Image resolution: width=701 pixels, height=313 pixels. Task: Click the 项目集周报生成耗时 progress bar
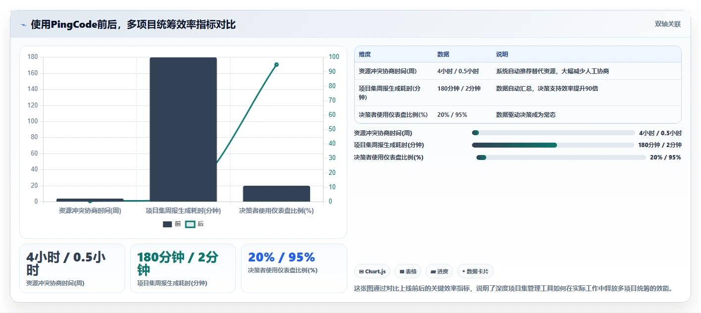tap(553, 145)
